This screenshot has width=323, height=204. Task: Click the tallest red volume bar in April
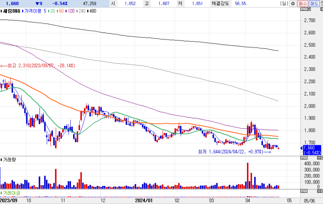click(x=248, y=176)
